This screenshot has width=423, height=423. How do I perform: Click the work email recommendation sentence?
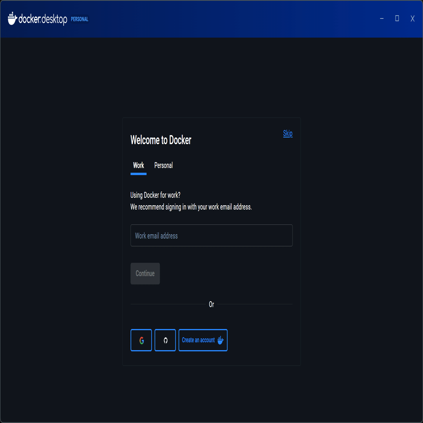click(x=191, y=207)
